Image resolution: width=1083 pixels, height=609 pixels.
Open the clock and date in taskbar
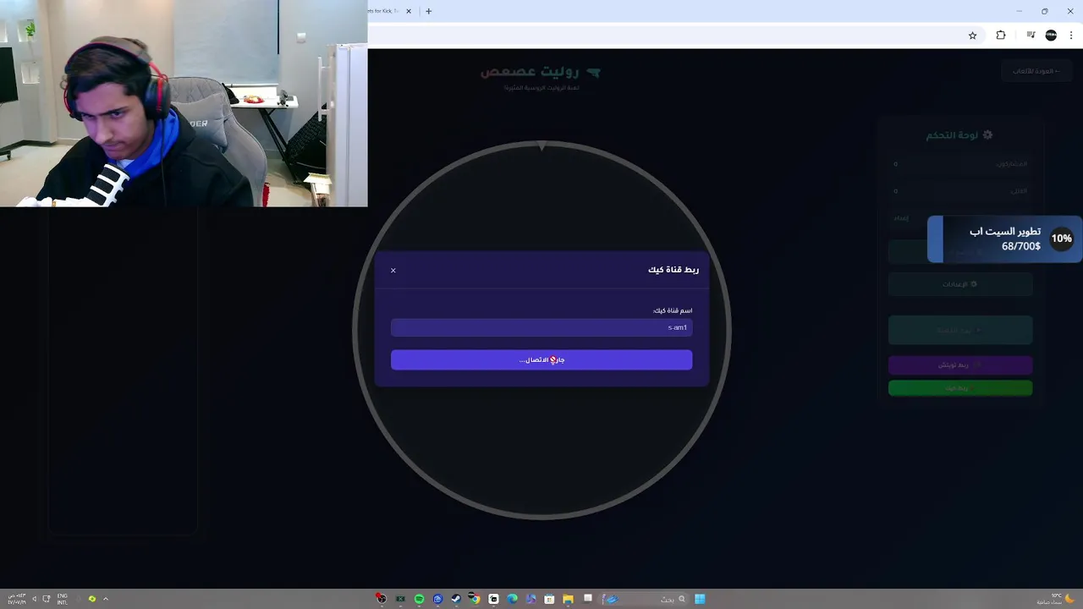point(16,599)
